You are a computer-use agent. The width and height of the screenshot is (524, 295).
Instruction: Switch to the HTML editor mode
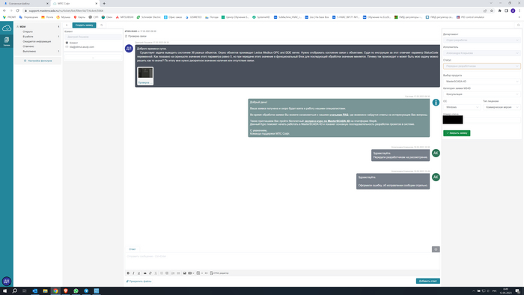coord(219,273)
